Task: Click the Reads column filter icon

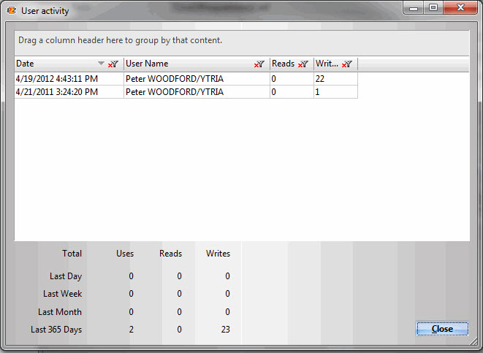Action: [303, 64]
